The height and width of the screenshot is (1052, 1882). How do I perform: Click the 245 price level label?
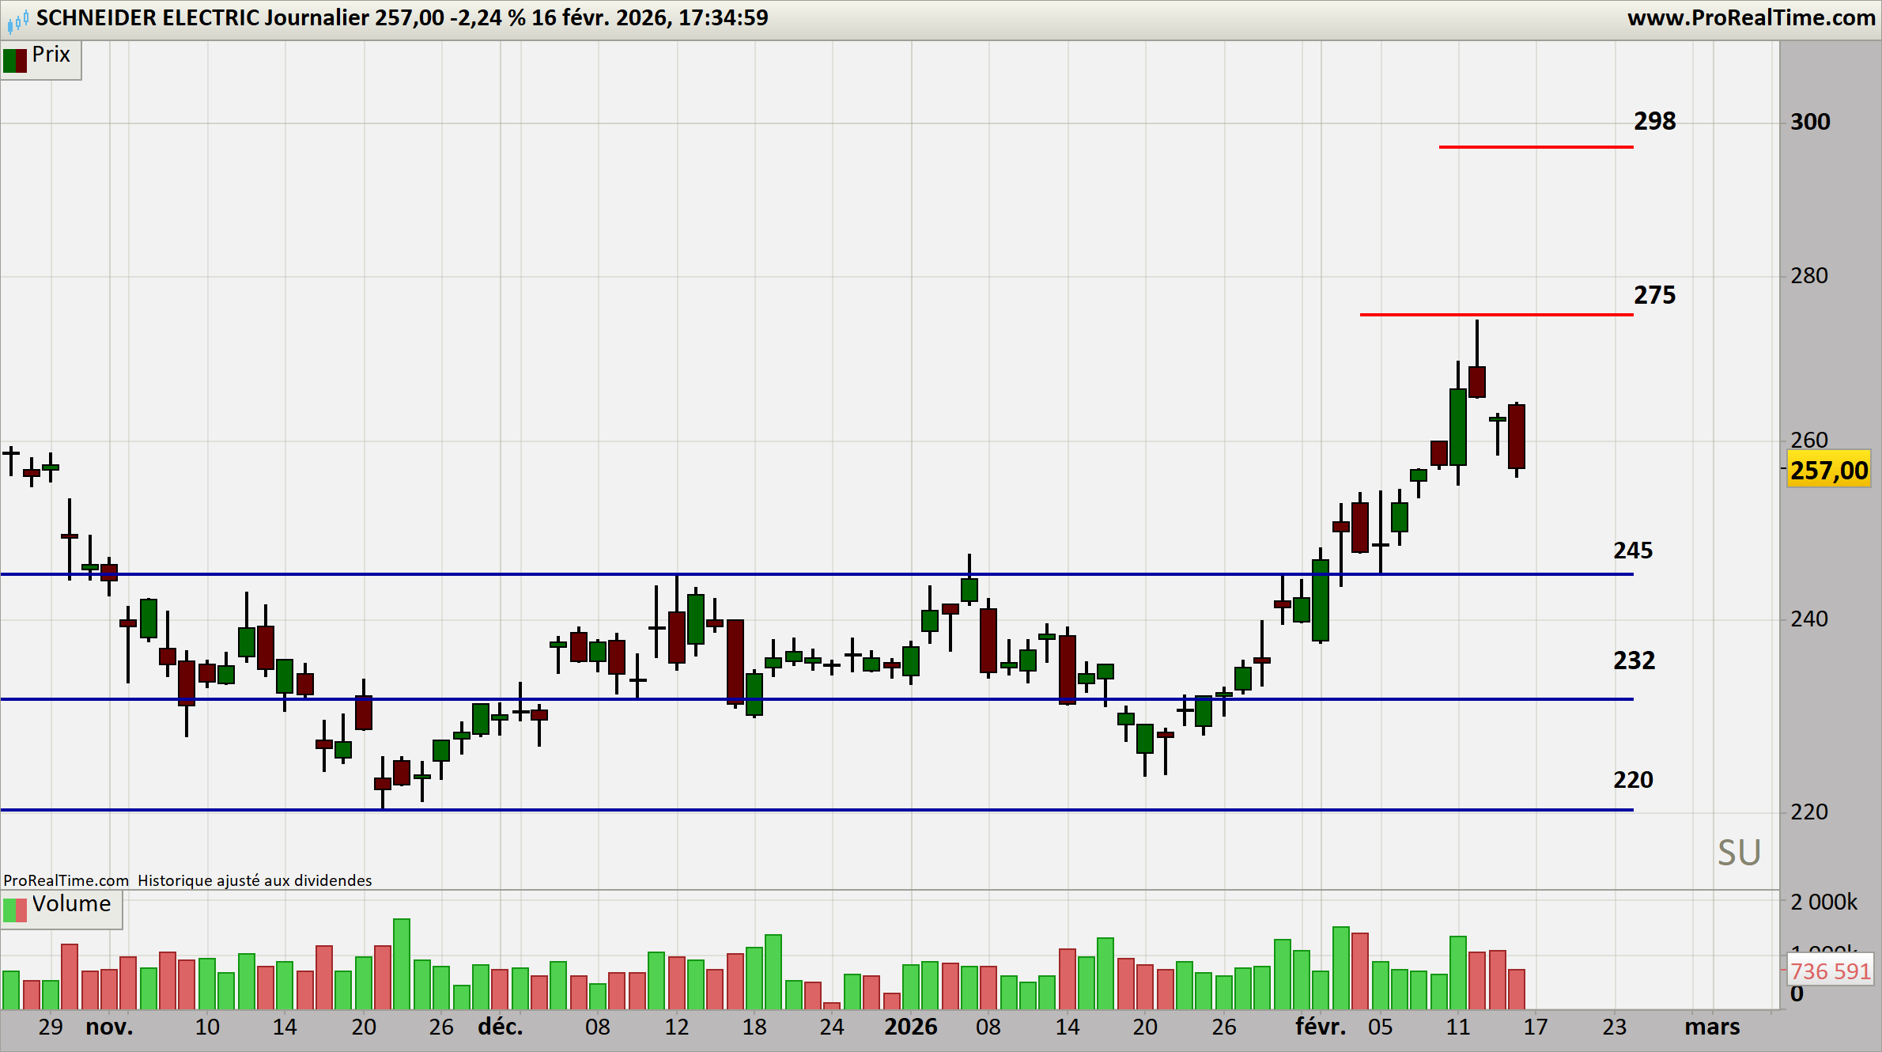tap(1633, 551)
